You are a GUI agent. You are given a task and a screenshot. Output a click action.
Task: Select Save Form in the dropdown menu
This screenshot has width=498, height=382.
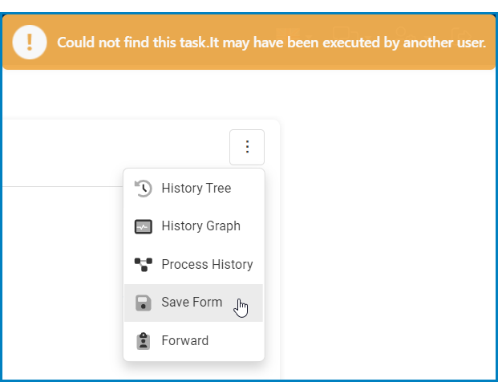click(x=192, y=303)
